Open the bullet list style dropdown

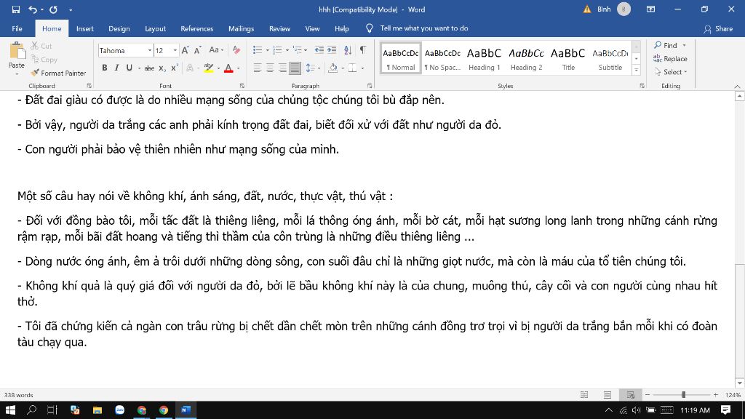268,50
